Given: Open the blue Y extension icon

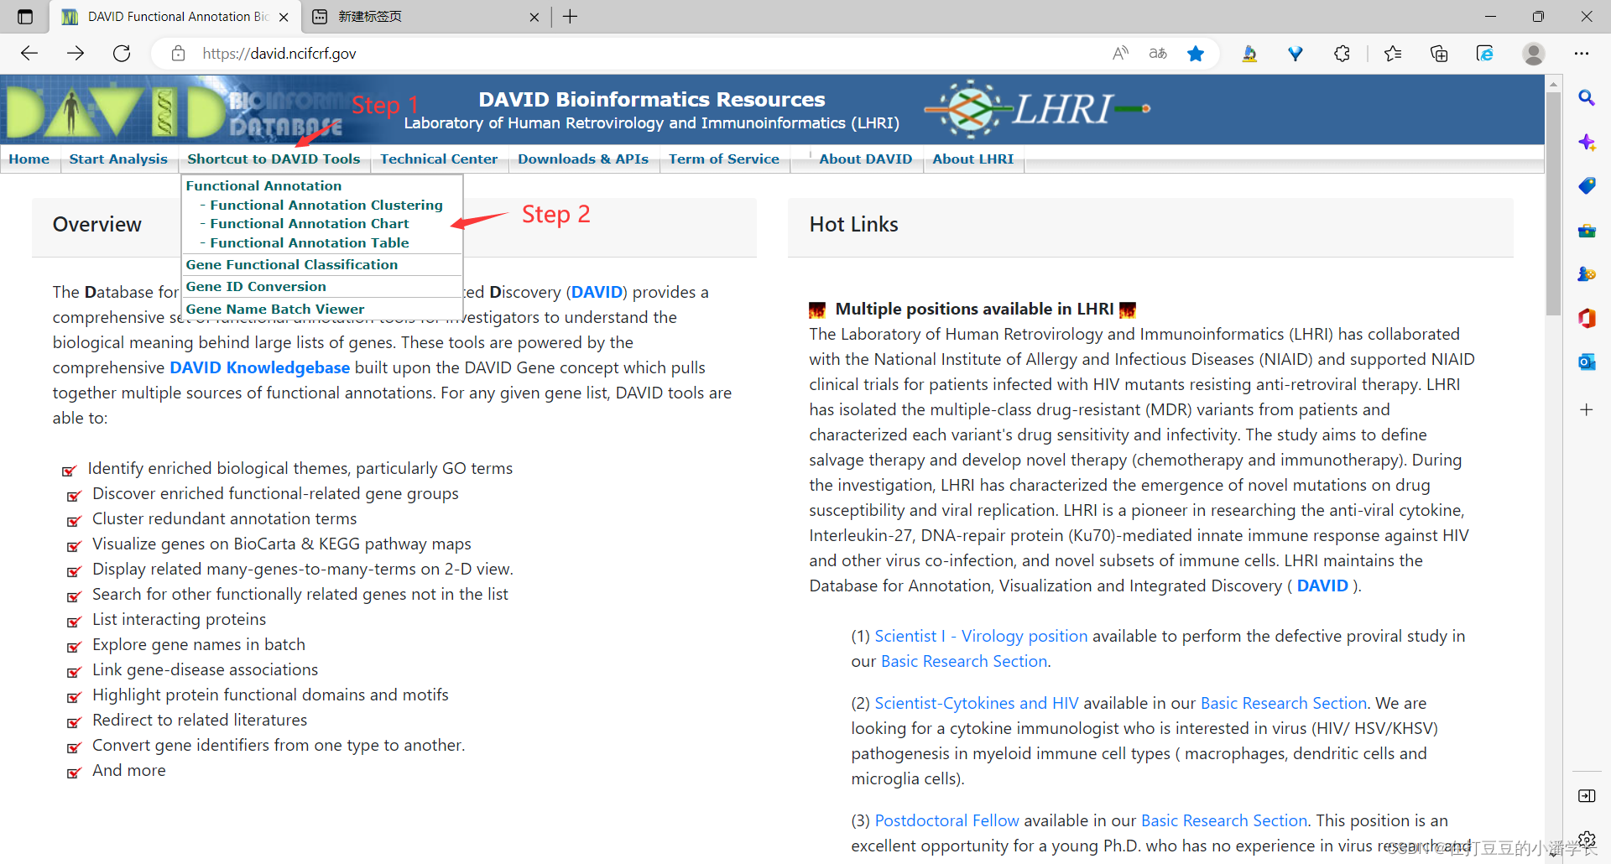Looking at the screenshot, I should (1296, 54).
